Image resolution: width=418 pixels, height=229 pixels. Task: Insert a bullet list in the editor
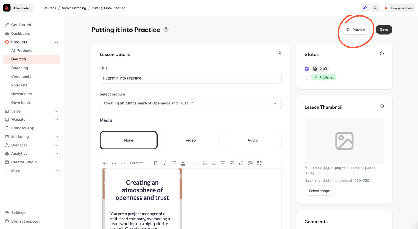click(205, 163)
